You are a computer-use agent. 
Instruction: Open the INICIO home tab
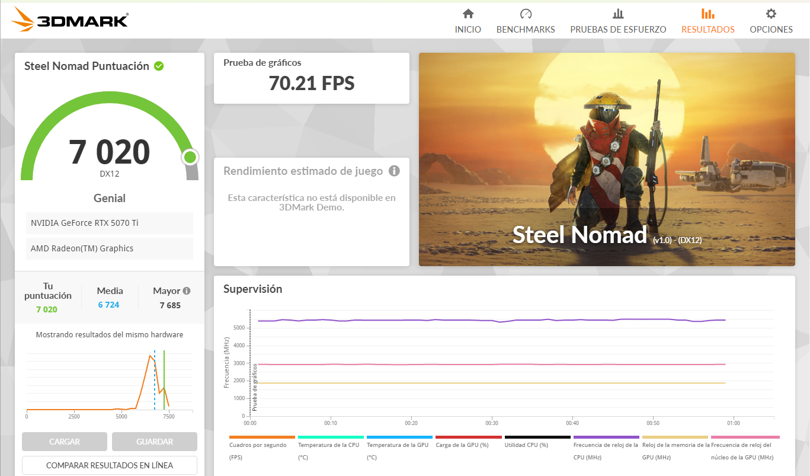tap(468, 21)
